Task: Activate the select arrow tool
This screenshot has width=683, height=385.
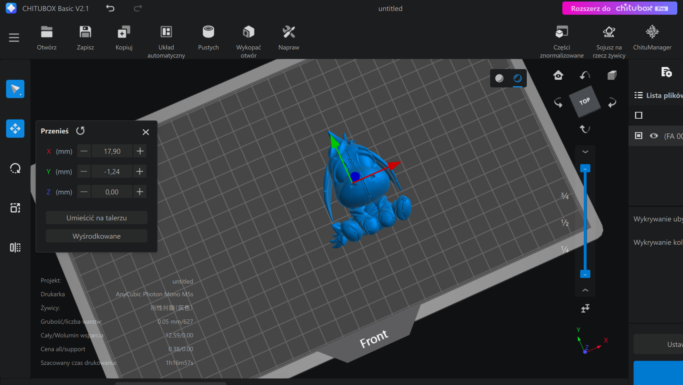Action: [15, 89]
